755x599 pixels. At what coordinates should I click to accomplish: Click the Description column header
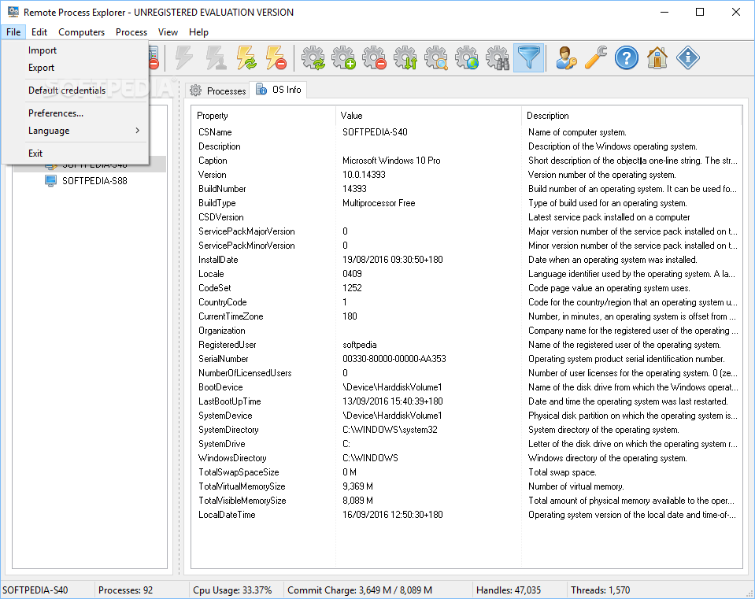[x=631, y=116]
